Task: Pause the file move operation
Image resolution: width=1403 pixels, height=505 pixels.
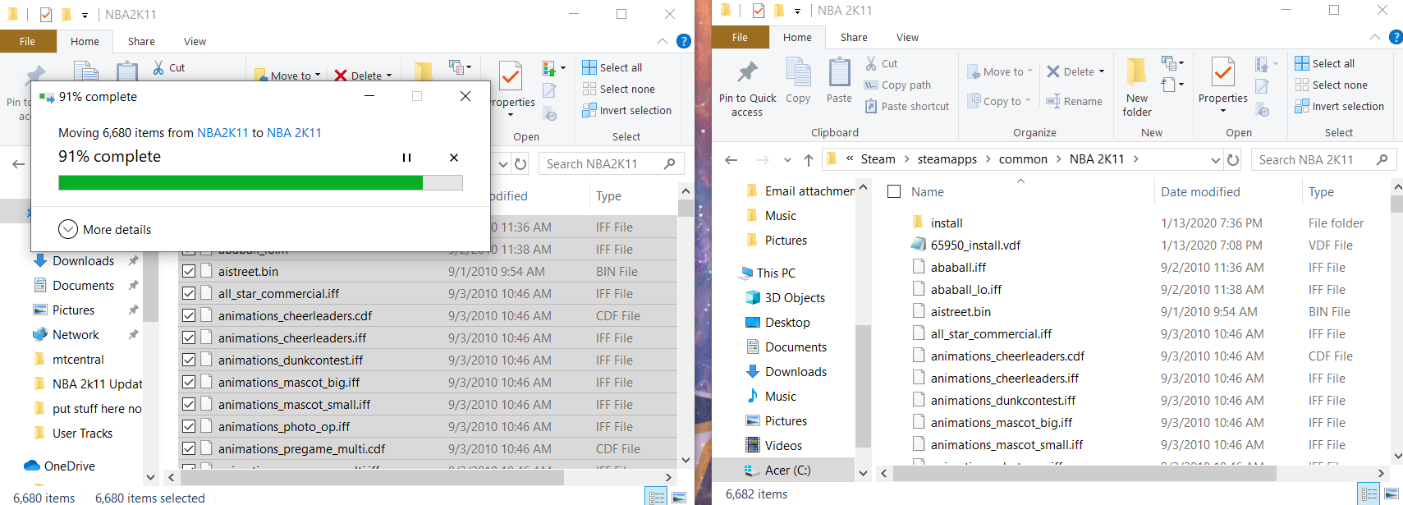Action: [x=406, y=158]
